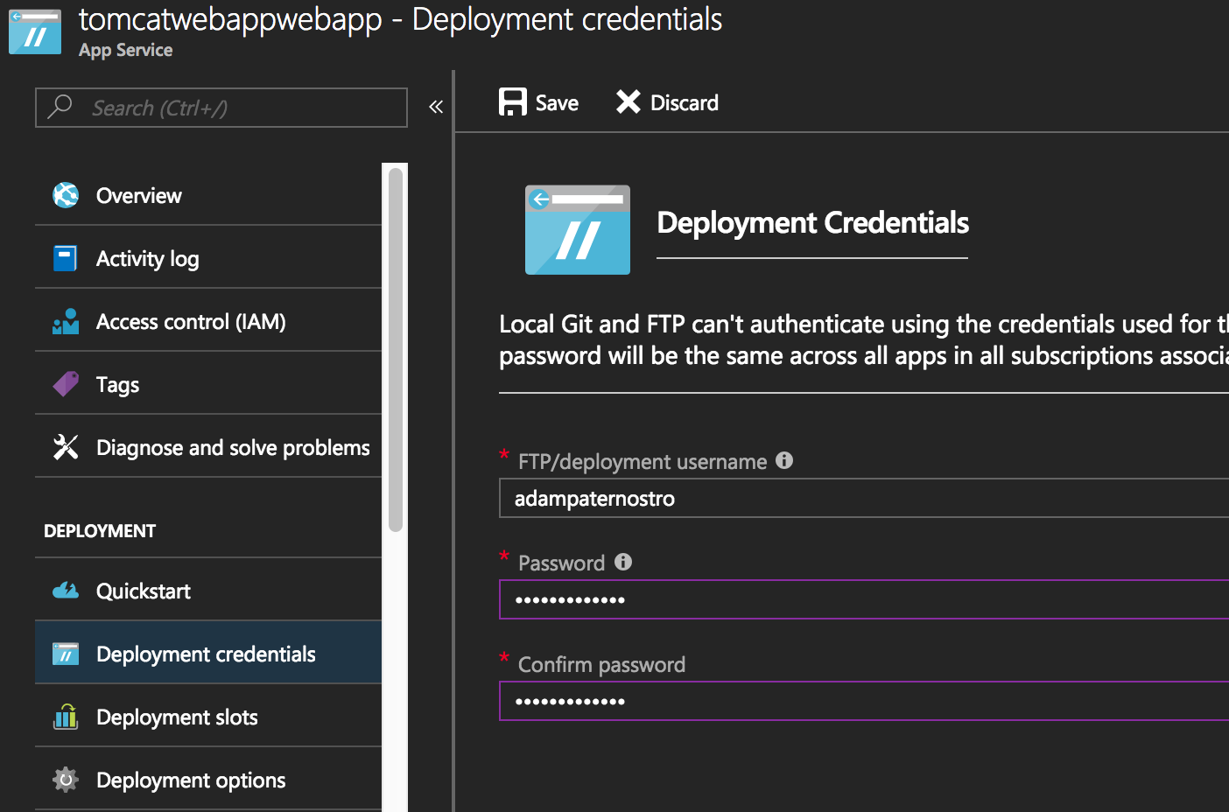Click the Deployment Credentials heading text
This screenshot has width=1229, height=812.
pos(812,223)
